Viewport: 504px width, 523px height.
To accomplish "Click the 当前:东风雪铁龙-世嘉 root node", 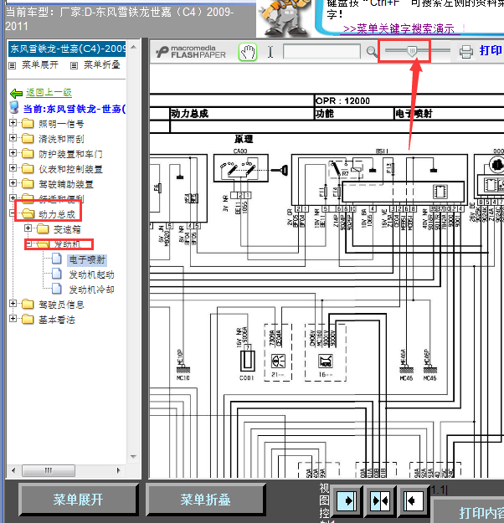I will tap(75, 109).
